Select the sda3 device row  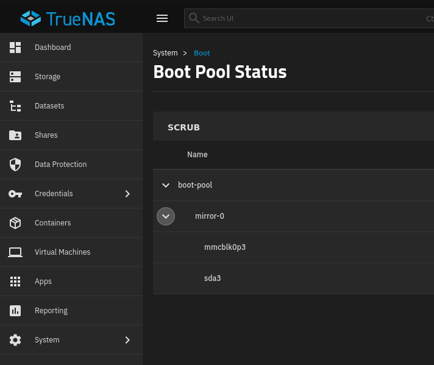293,278
